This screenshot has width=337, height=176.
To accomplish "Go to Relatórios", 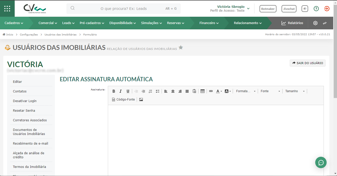I will (x=292, y=23).
